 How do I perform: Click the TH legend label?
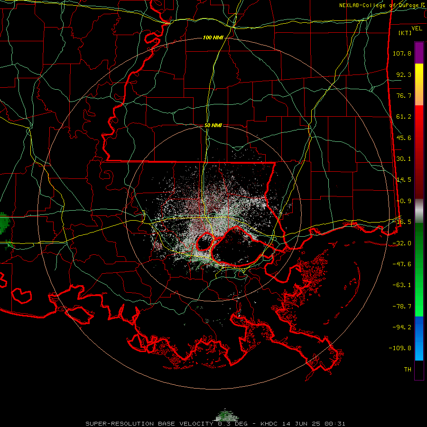point(408,370)
